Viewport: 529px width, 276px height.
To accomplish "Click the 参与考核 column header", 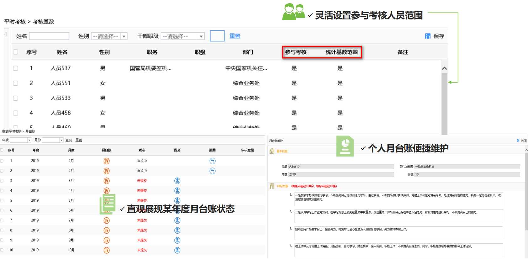I will pyautogui.click(x=296, y=52).
